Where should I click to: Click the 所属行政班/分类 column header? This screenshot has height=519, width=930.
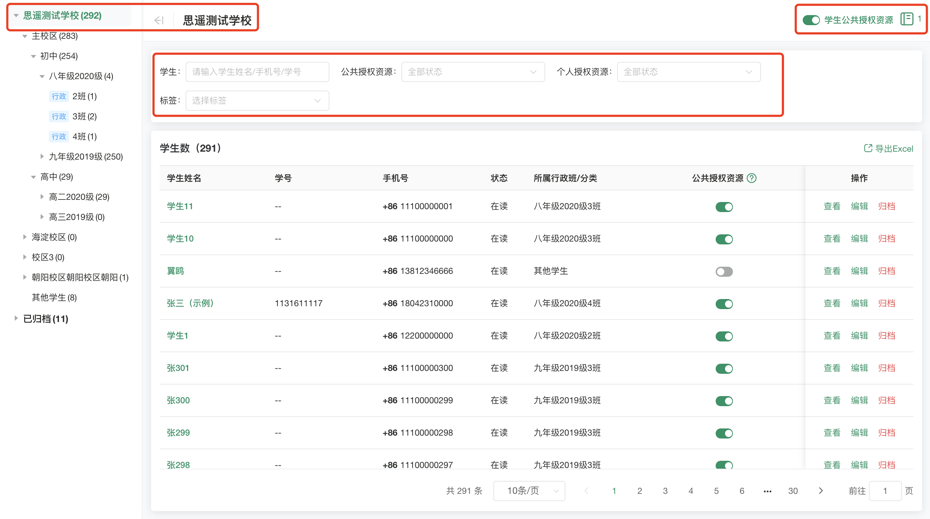click(x=565, y=178)
